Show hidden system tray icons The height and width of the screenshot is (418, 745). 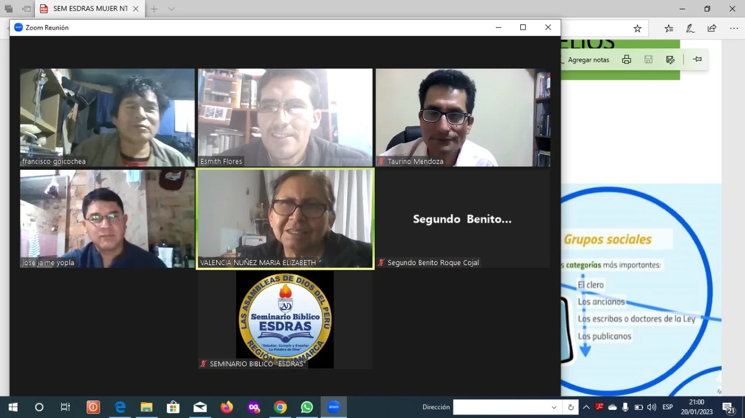(586, 407)
